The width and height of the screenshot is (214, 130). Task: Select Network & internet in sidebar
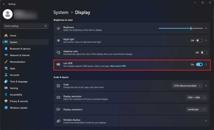click(20, 55)
